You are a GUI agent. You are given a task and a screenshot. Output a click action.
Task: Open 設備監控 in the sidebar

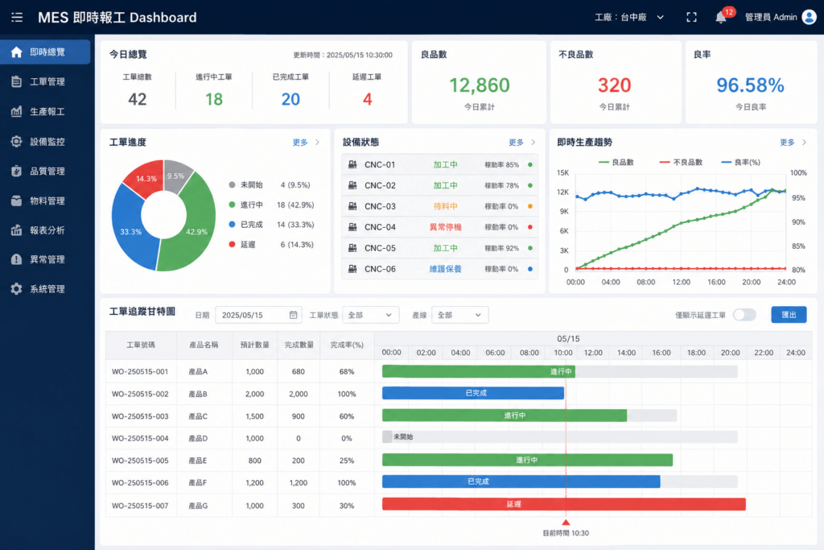point(45,142)
